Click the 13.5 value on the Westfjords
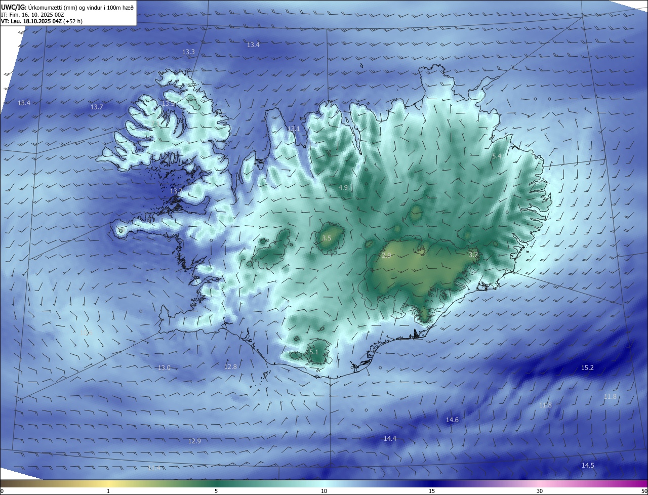Viewport: 648px width, 495px height. pos(168,104)
